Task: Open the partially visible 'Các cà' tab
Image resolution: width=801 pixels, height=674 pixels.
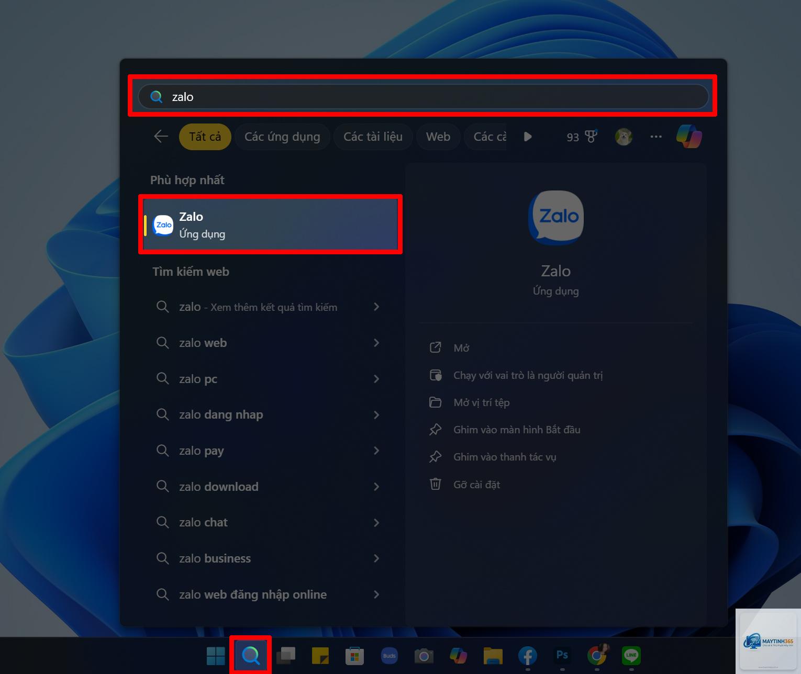Action: (486, 137)
